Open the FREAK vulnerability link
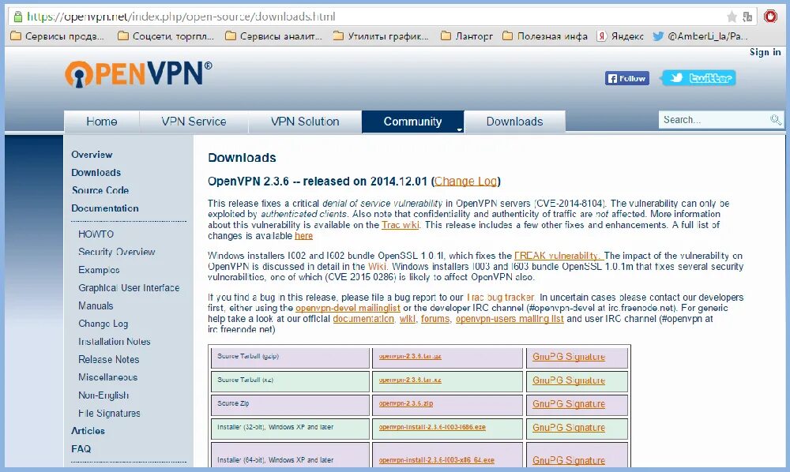 pyautogui.click(x=559, y=256)
